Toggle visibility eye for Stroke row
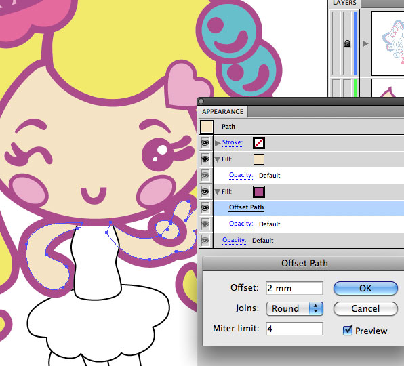Screen dimensions: 404x366 point(205,143)
